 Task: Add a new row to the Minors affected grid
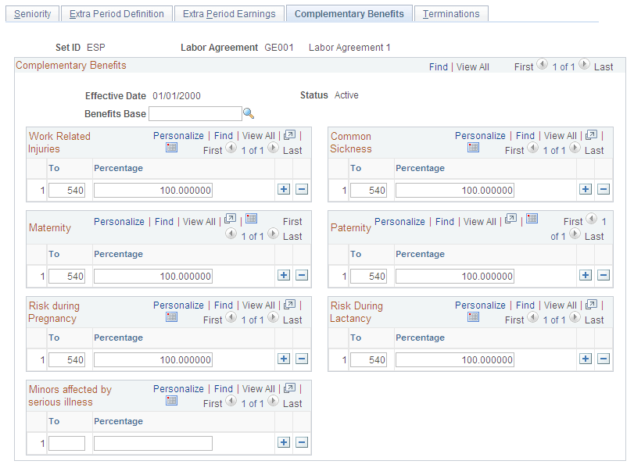(284, 442)
